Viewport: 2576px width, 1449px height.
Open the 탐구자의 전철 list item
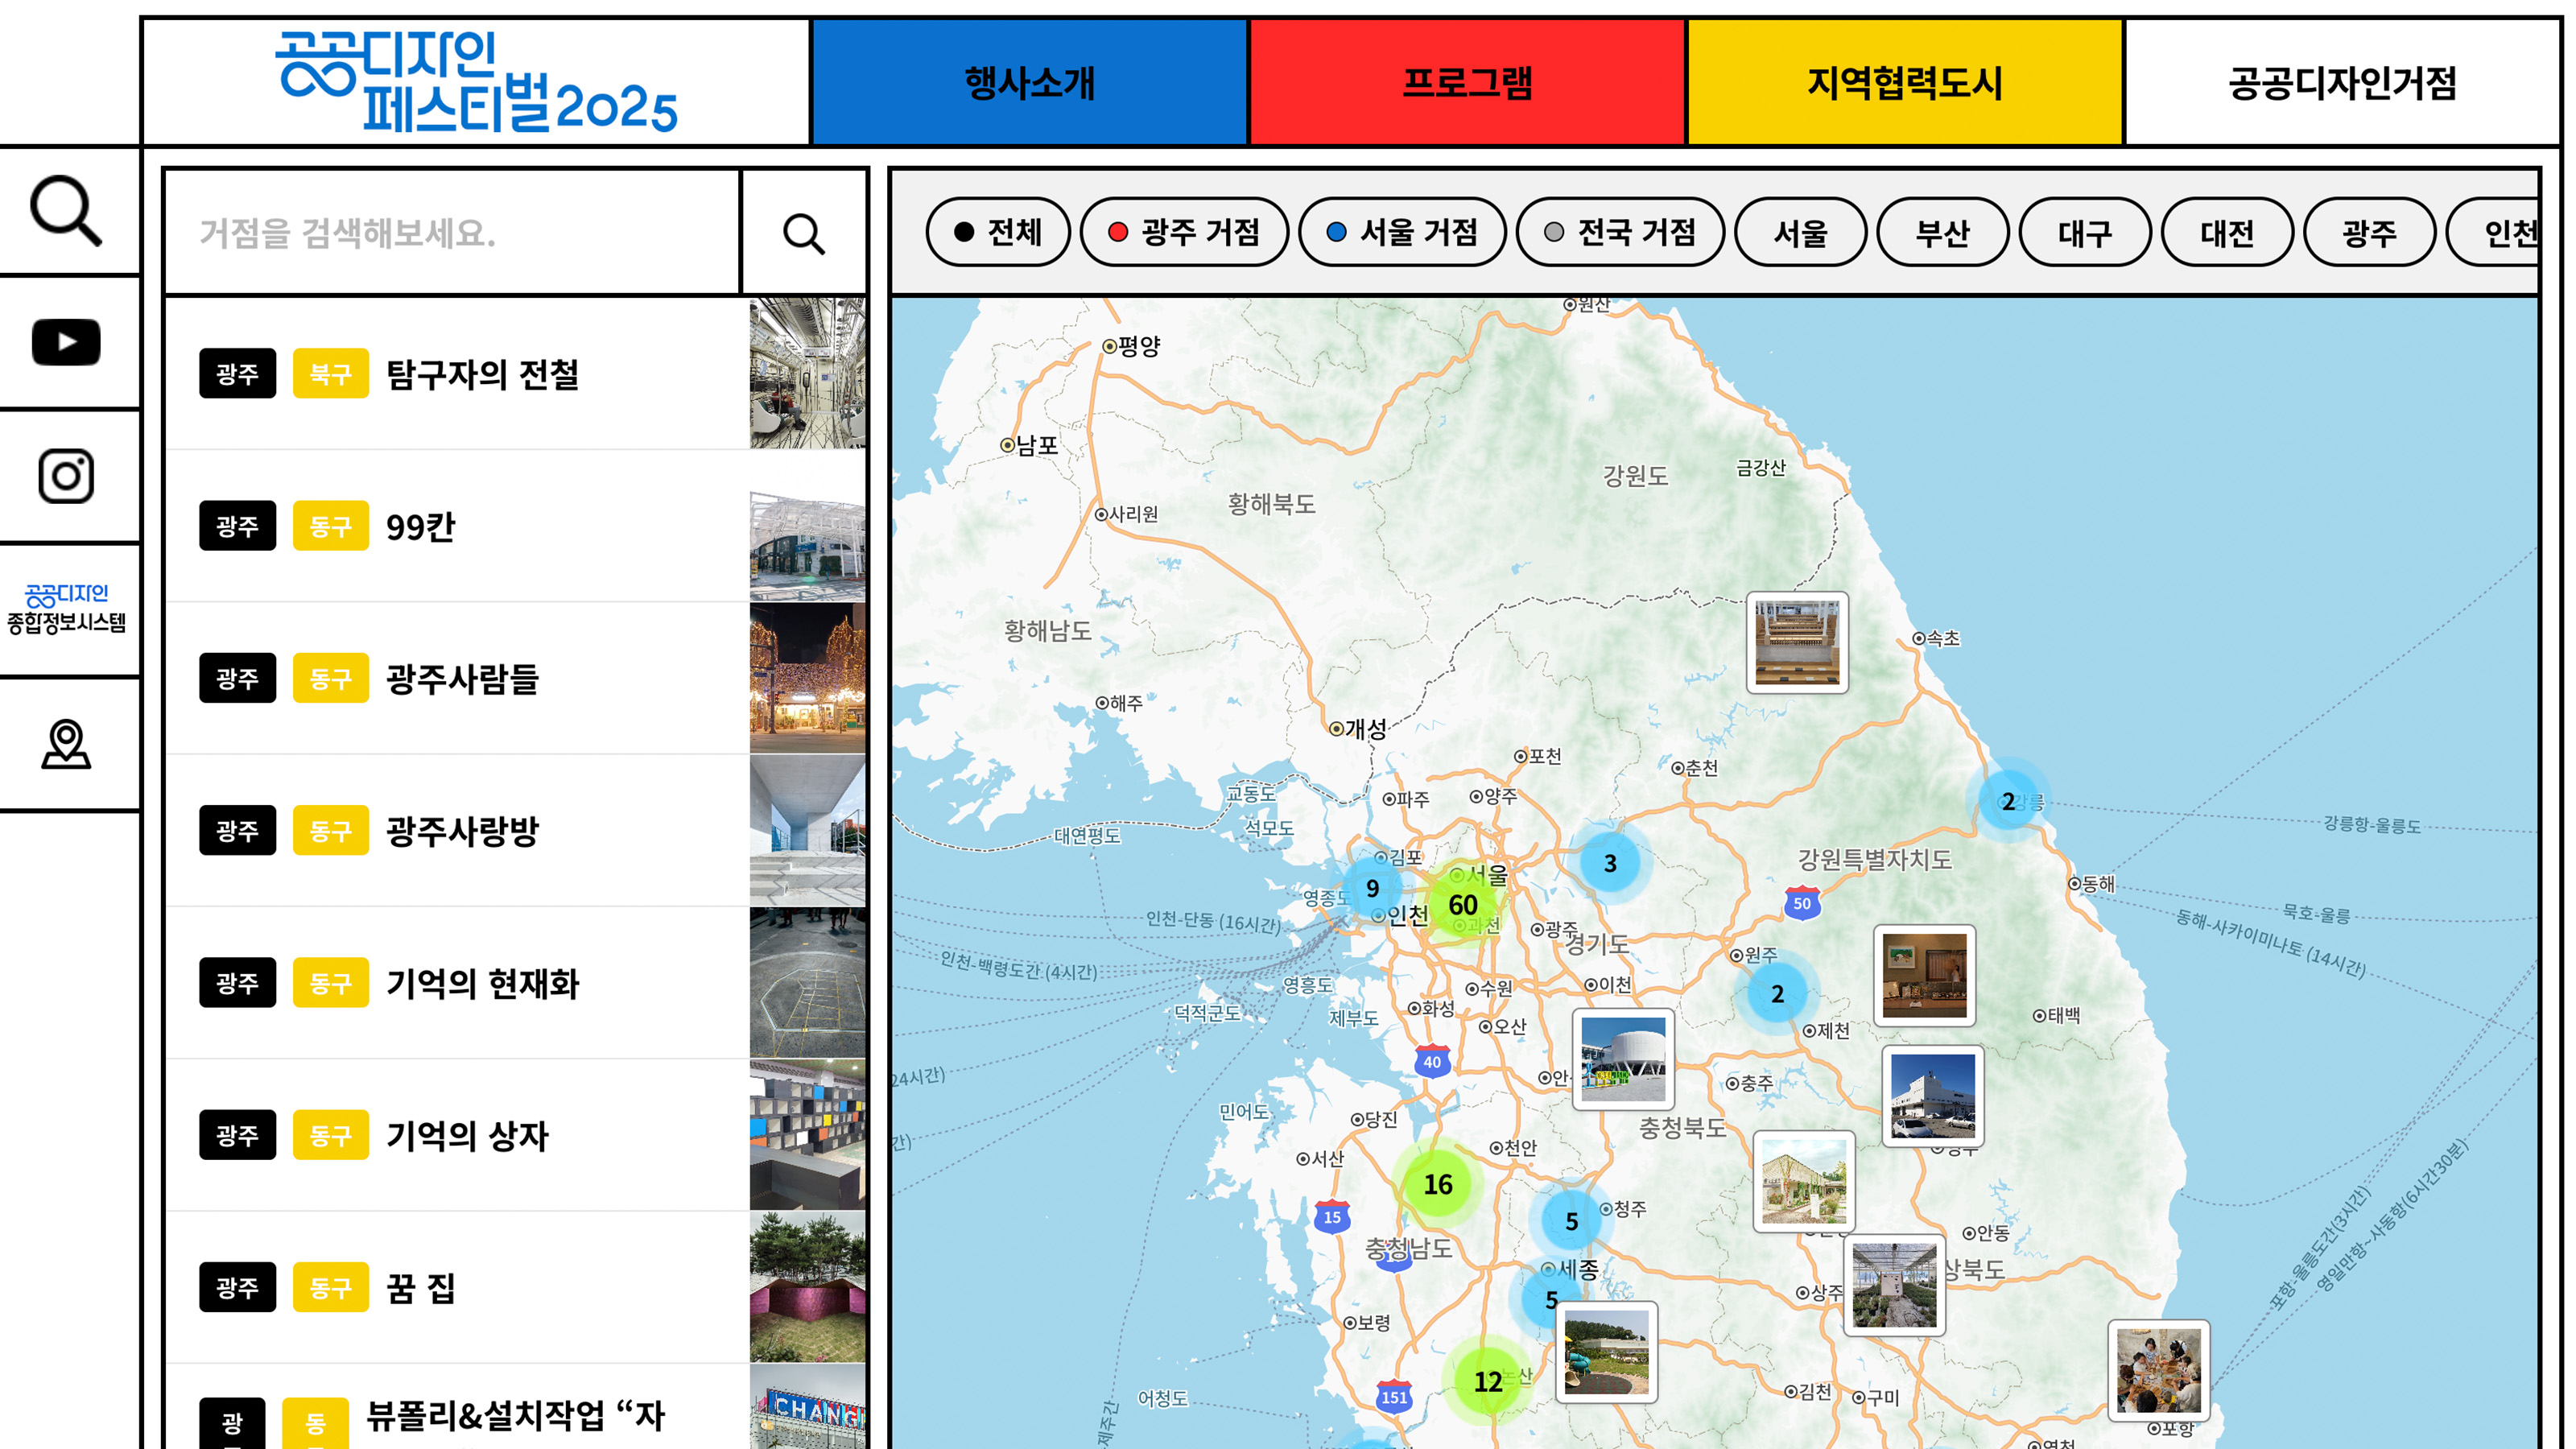(x=482, y=374)
